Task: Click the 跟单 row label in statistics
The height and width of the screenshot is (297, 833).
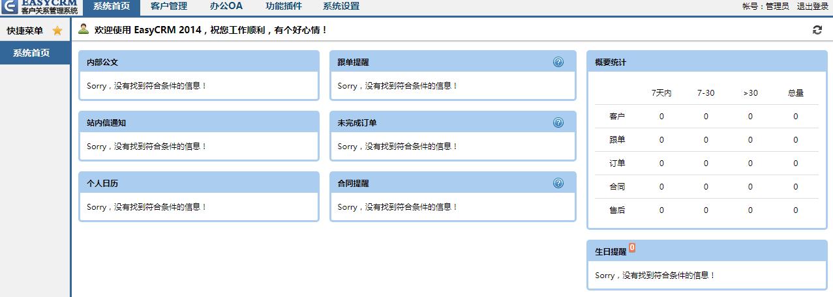Action: coord(617,140)
